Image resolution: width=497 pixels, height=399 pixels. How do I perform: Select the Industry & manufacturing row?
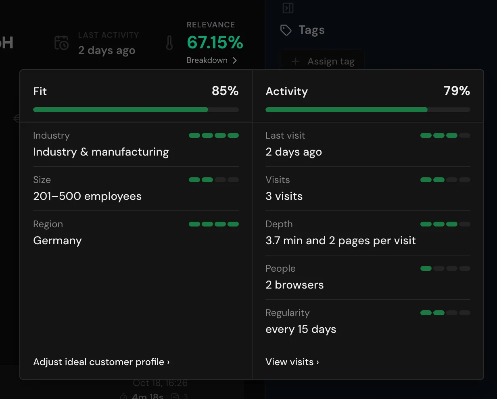coord(136,145)
